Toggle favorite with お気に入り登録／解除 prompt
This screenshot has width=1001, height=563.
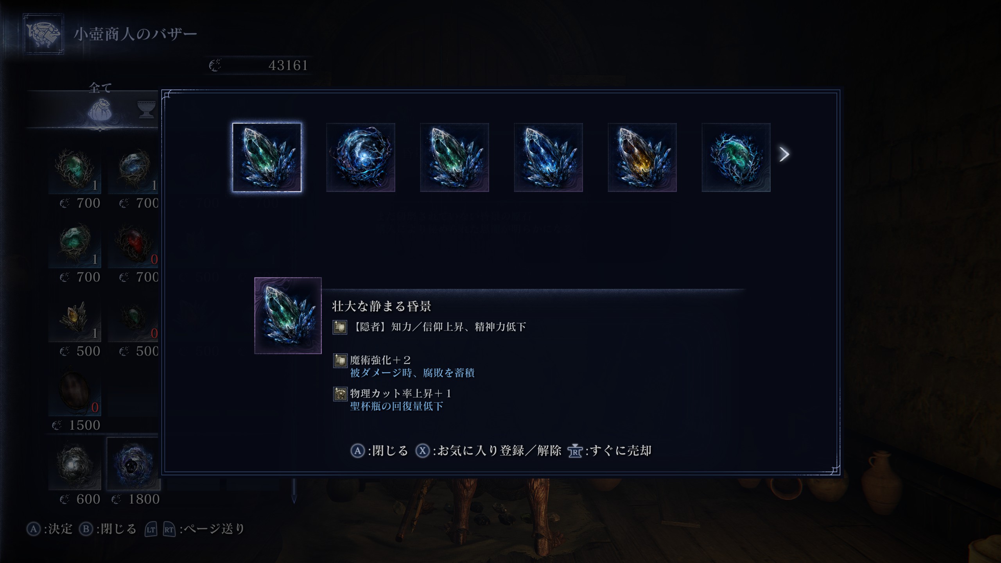click(x=488, y=451)
